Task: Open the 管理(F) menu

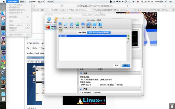Action: click(23, 2)
